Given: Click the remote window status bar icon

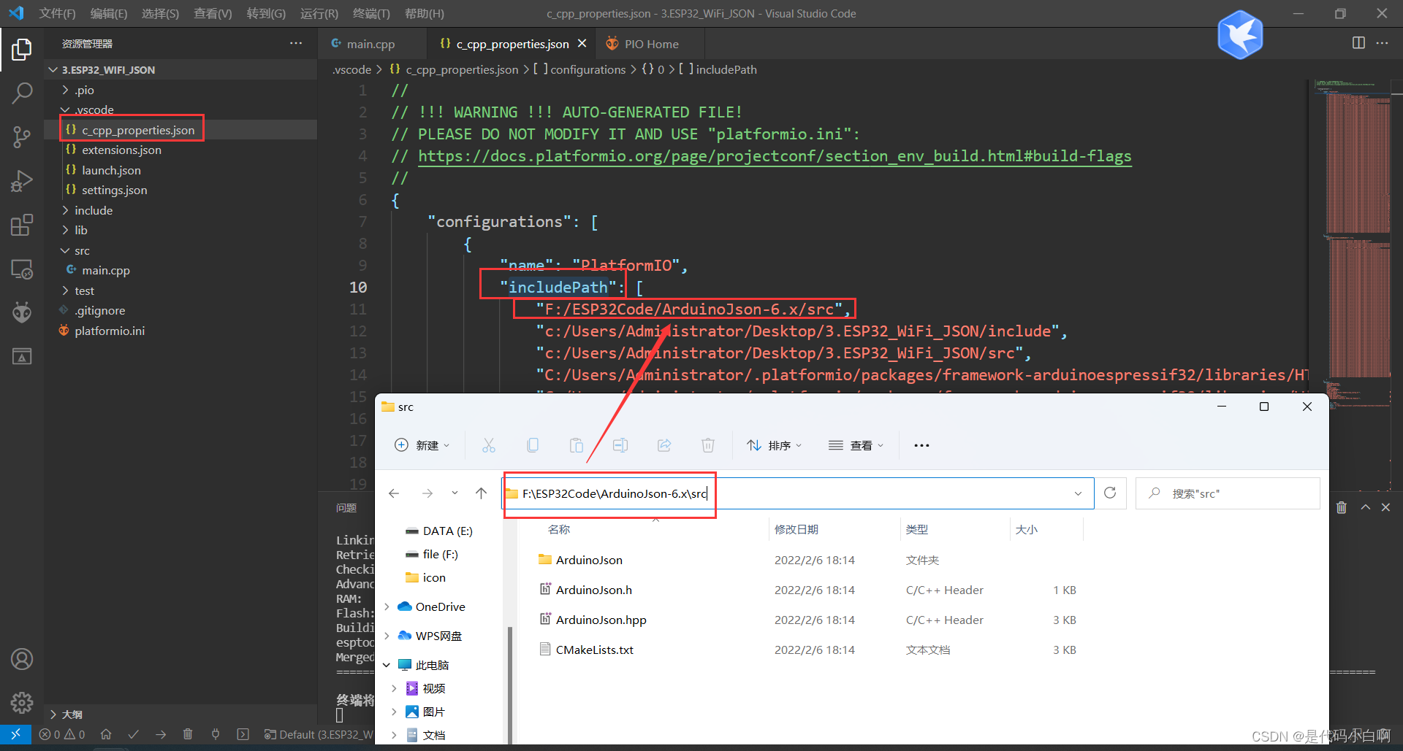Looking at the screenshot, I should (15, 734).
